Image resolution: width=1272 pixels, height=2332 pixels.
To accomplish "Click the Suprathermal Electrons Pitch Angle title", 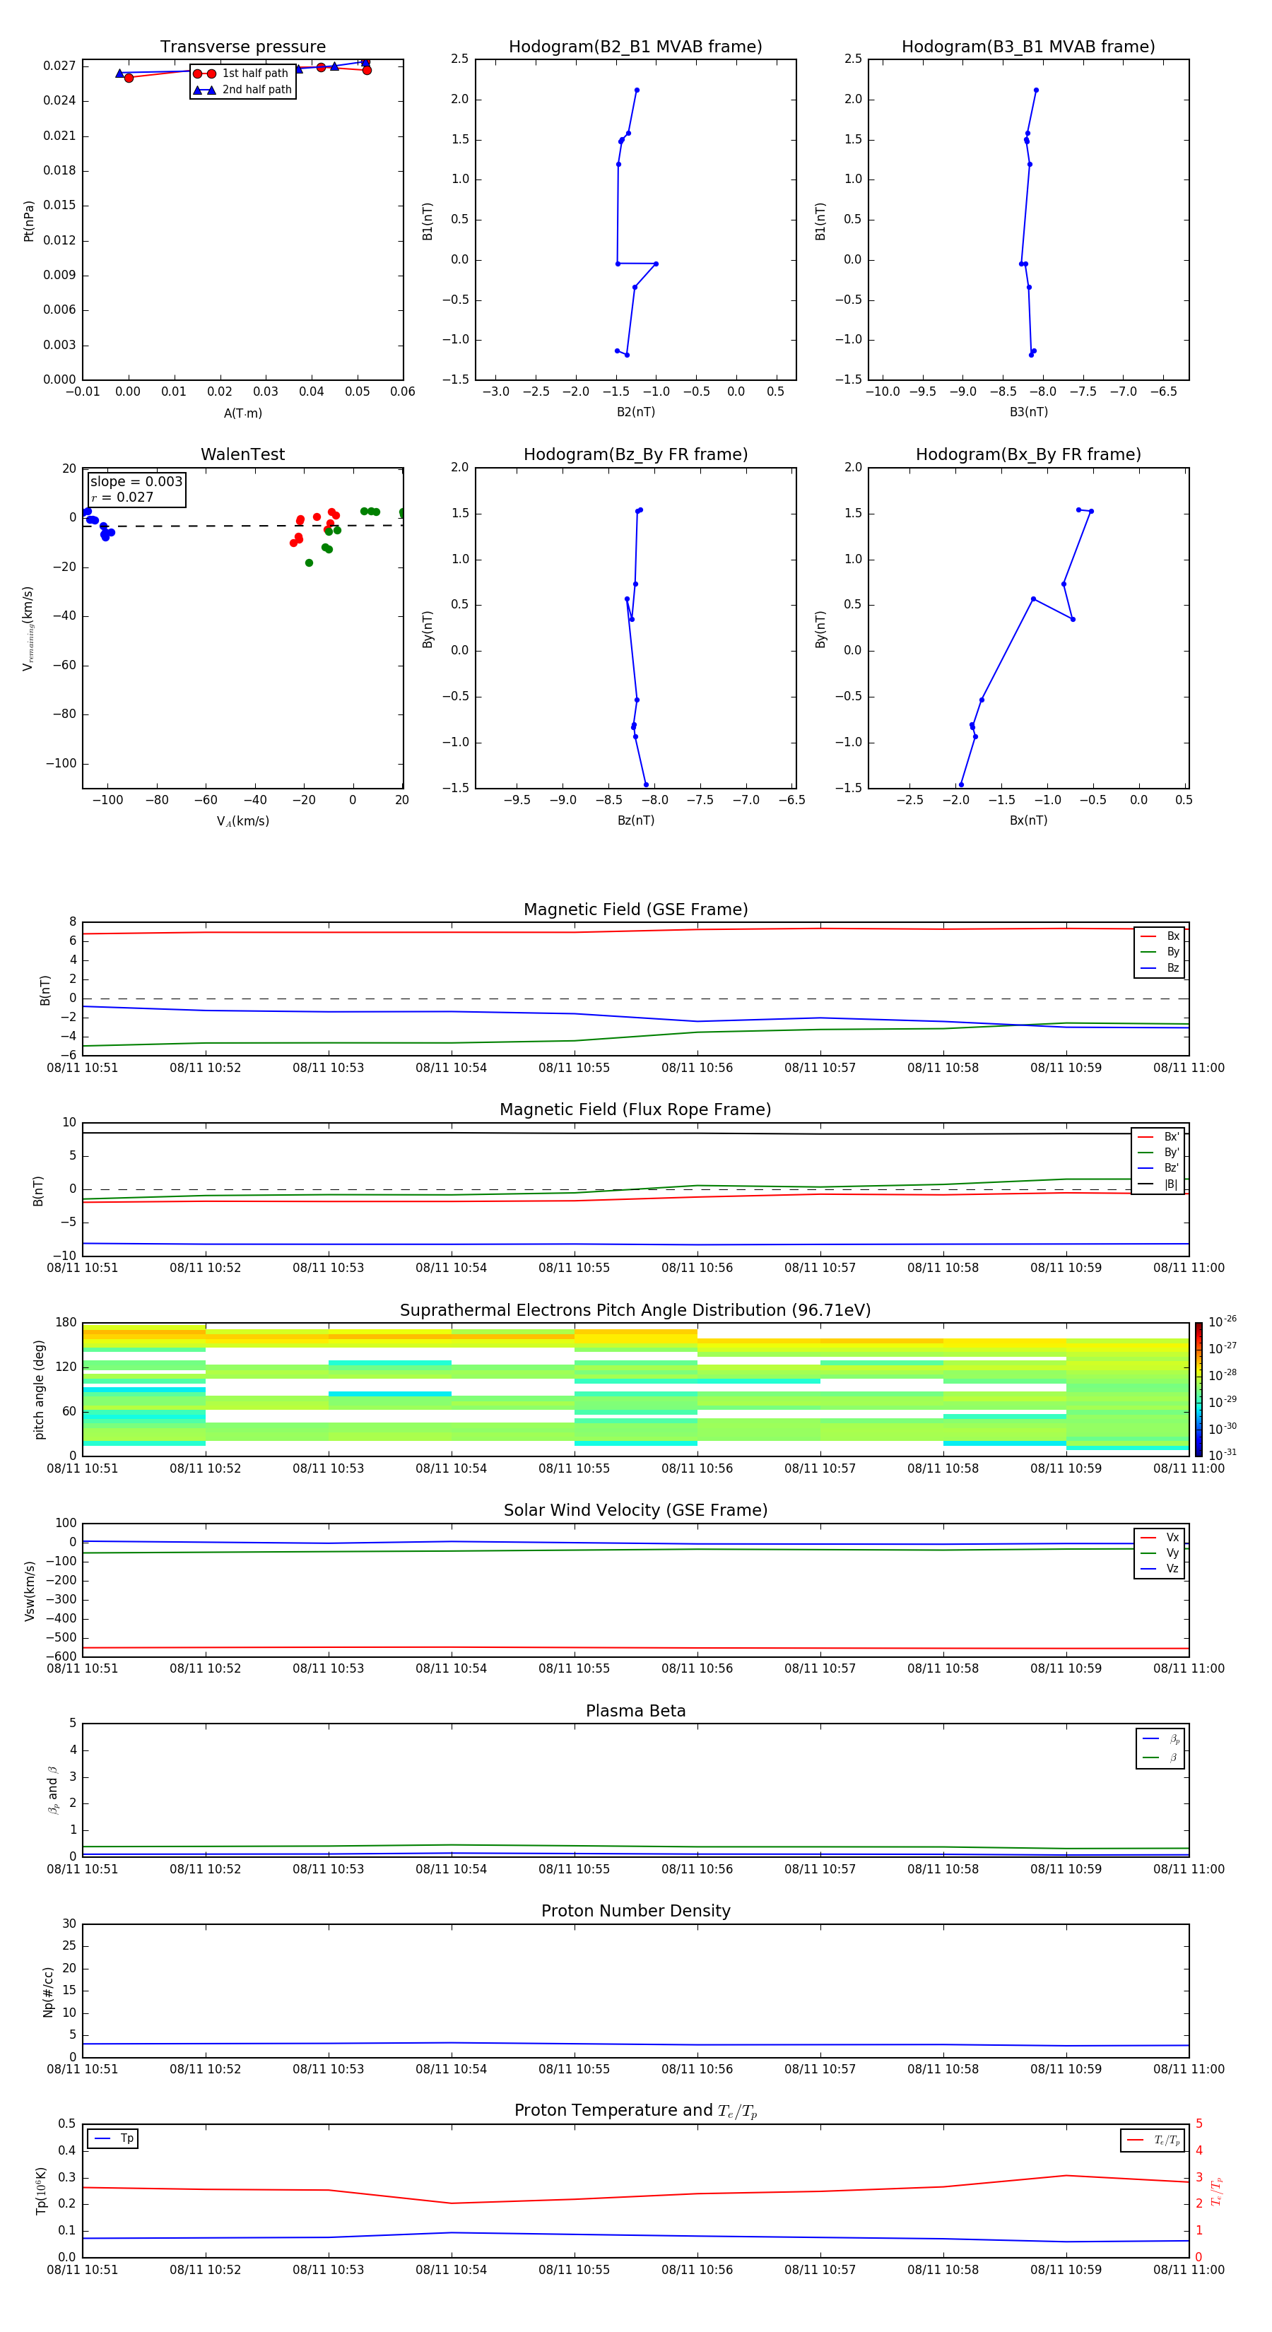I will point(635,1311).
